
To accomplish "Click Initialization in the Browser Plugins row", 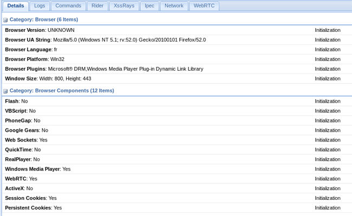I will (x=328, y=69).
